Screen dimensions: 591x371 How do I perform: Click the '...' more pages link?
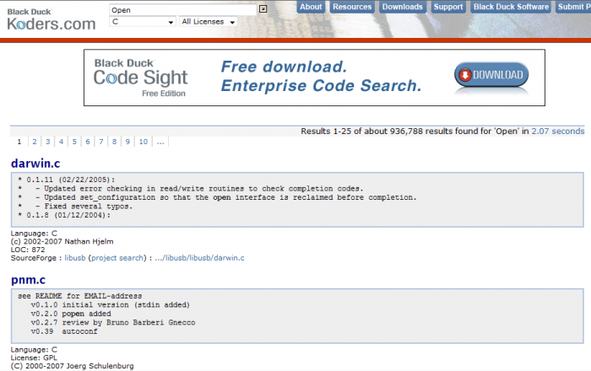click(x=160, y=142)
